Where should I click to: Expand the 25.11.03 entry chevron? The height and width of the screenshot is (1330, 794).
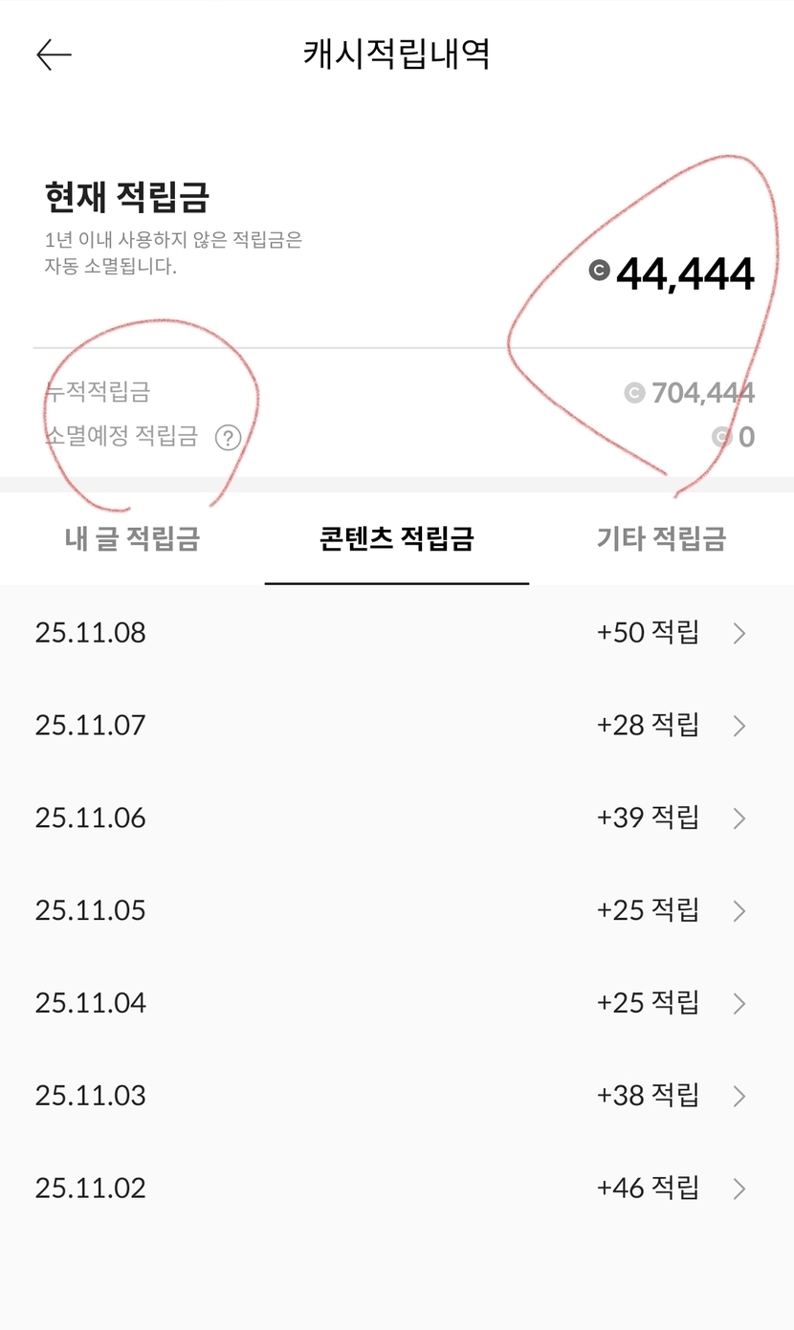click(x=739, y=1096)
